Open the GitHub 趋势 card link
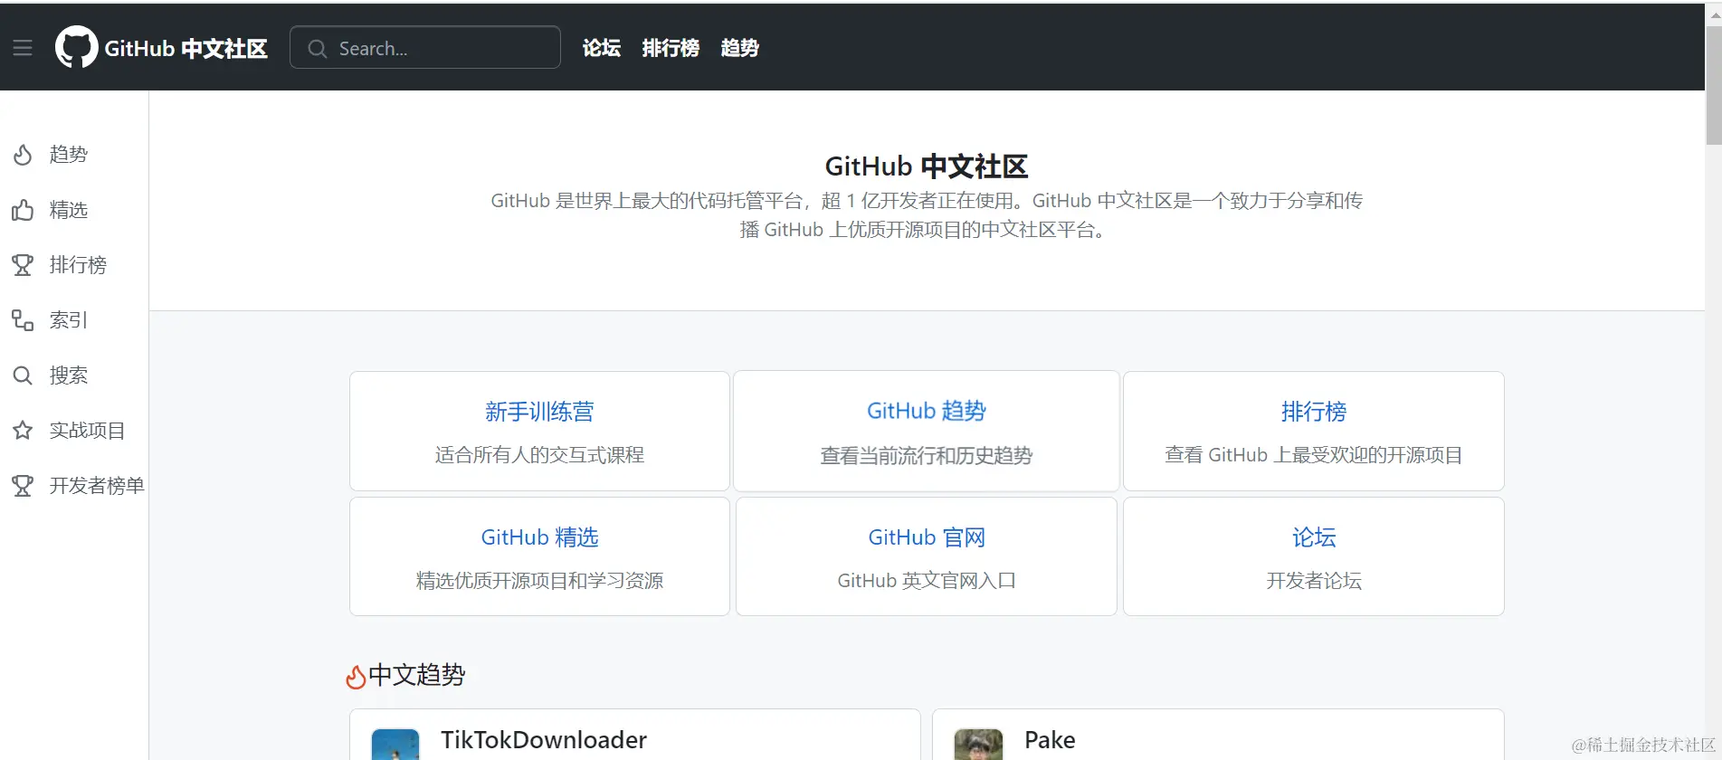The height and width of the screenshot is (760, 1722). [x=927, y=411]
